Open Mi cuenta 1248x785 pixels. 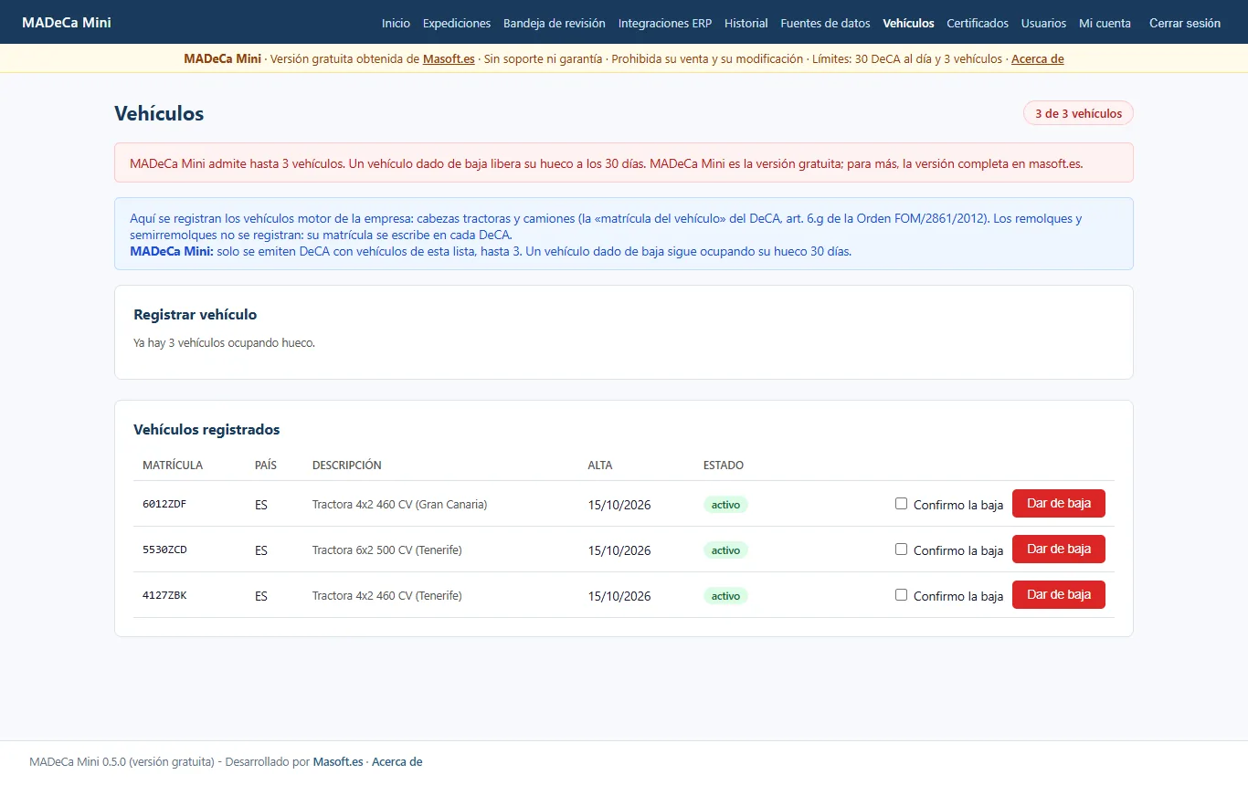(1105, 23)
